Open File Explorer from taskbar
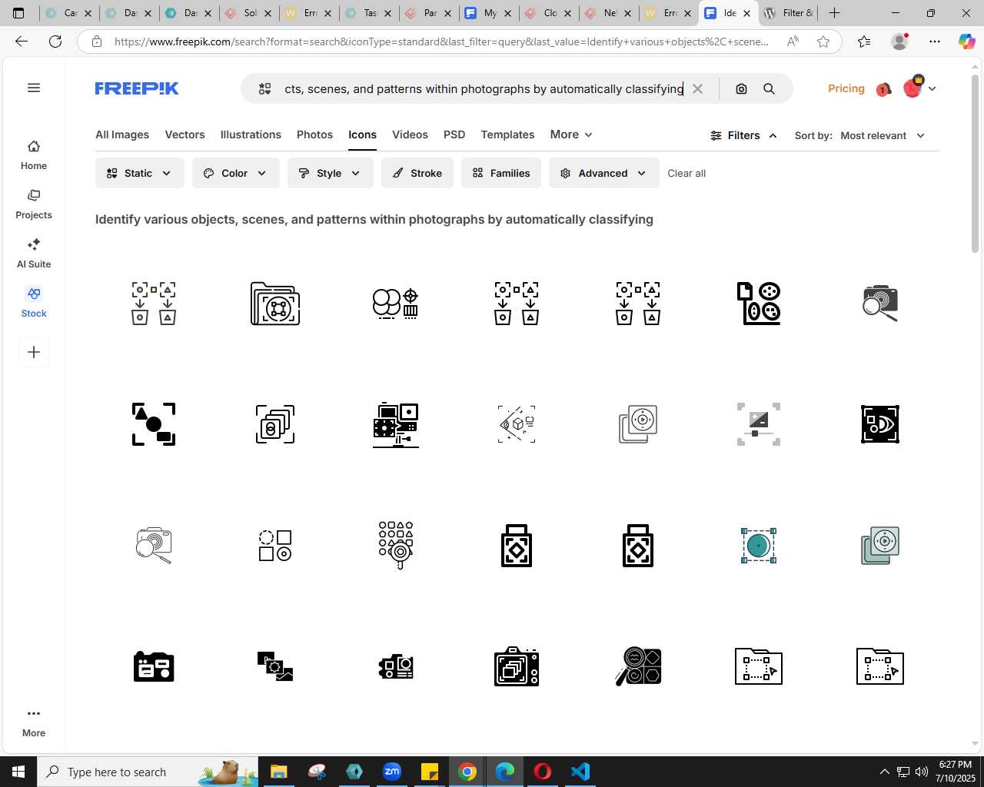 pos(278,772)
